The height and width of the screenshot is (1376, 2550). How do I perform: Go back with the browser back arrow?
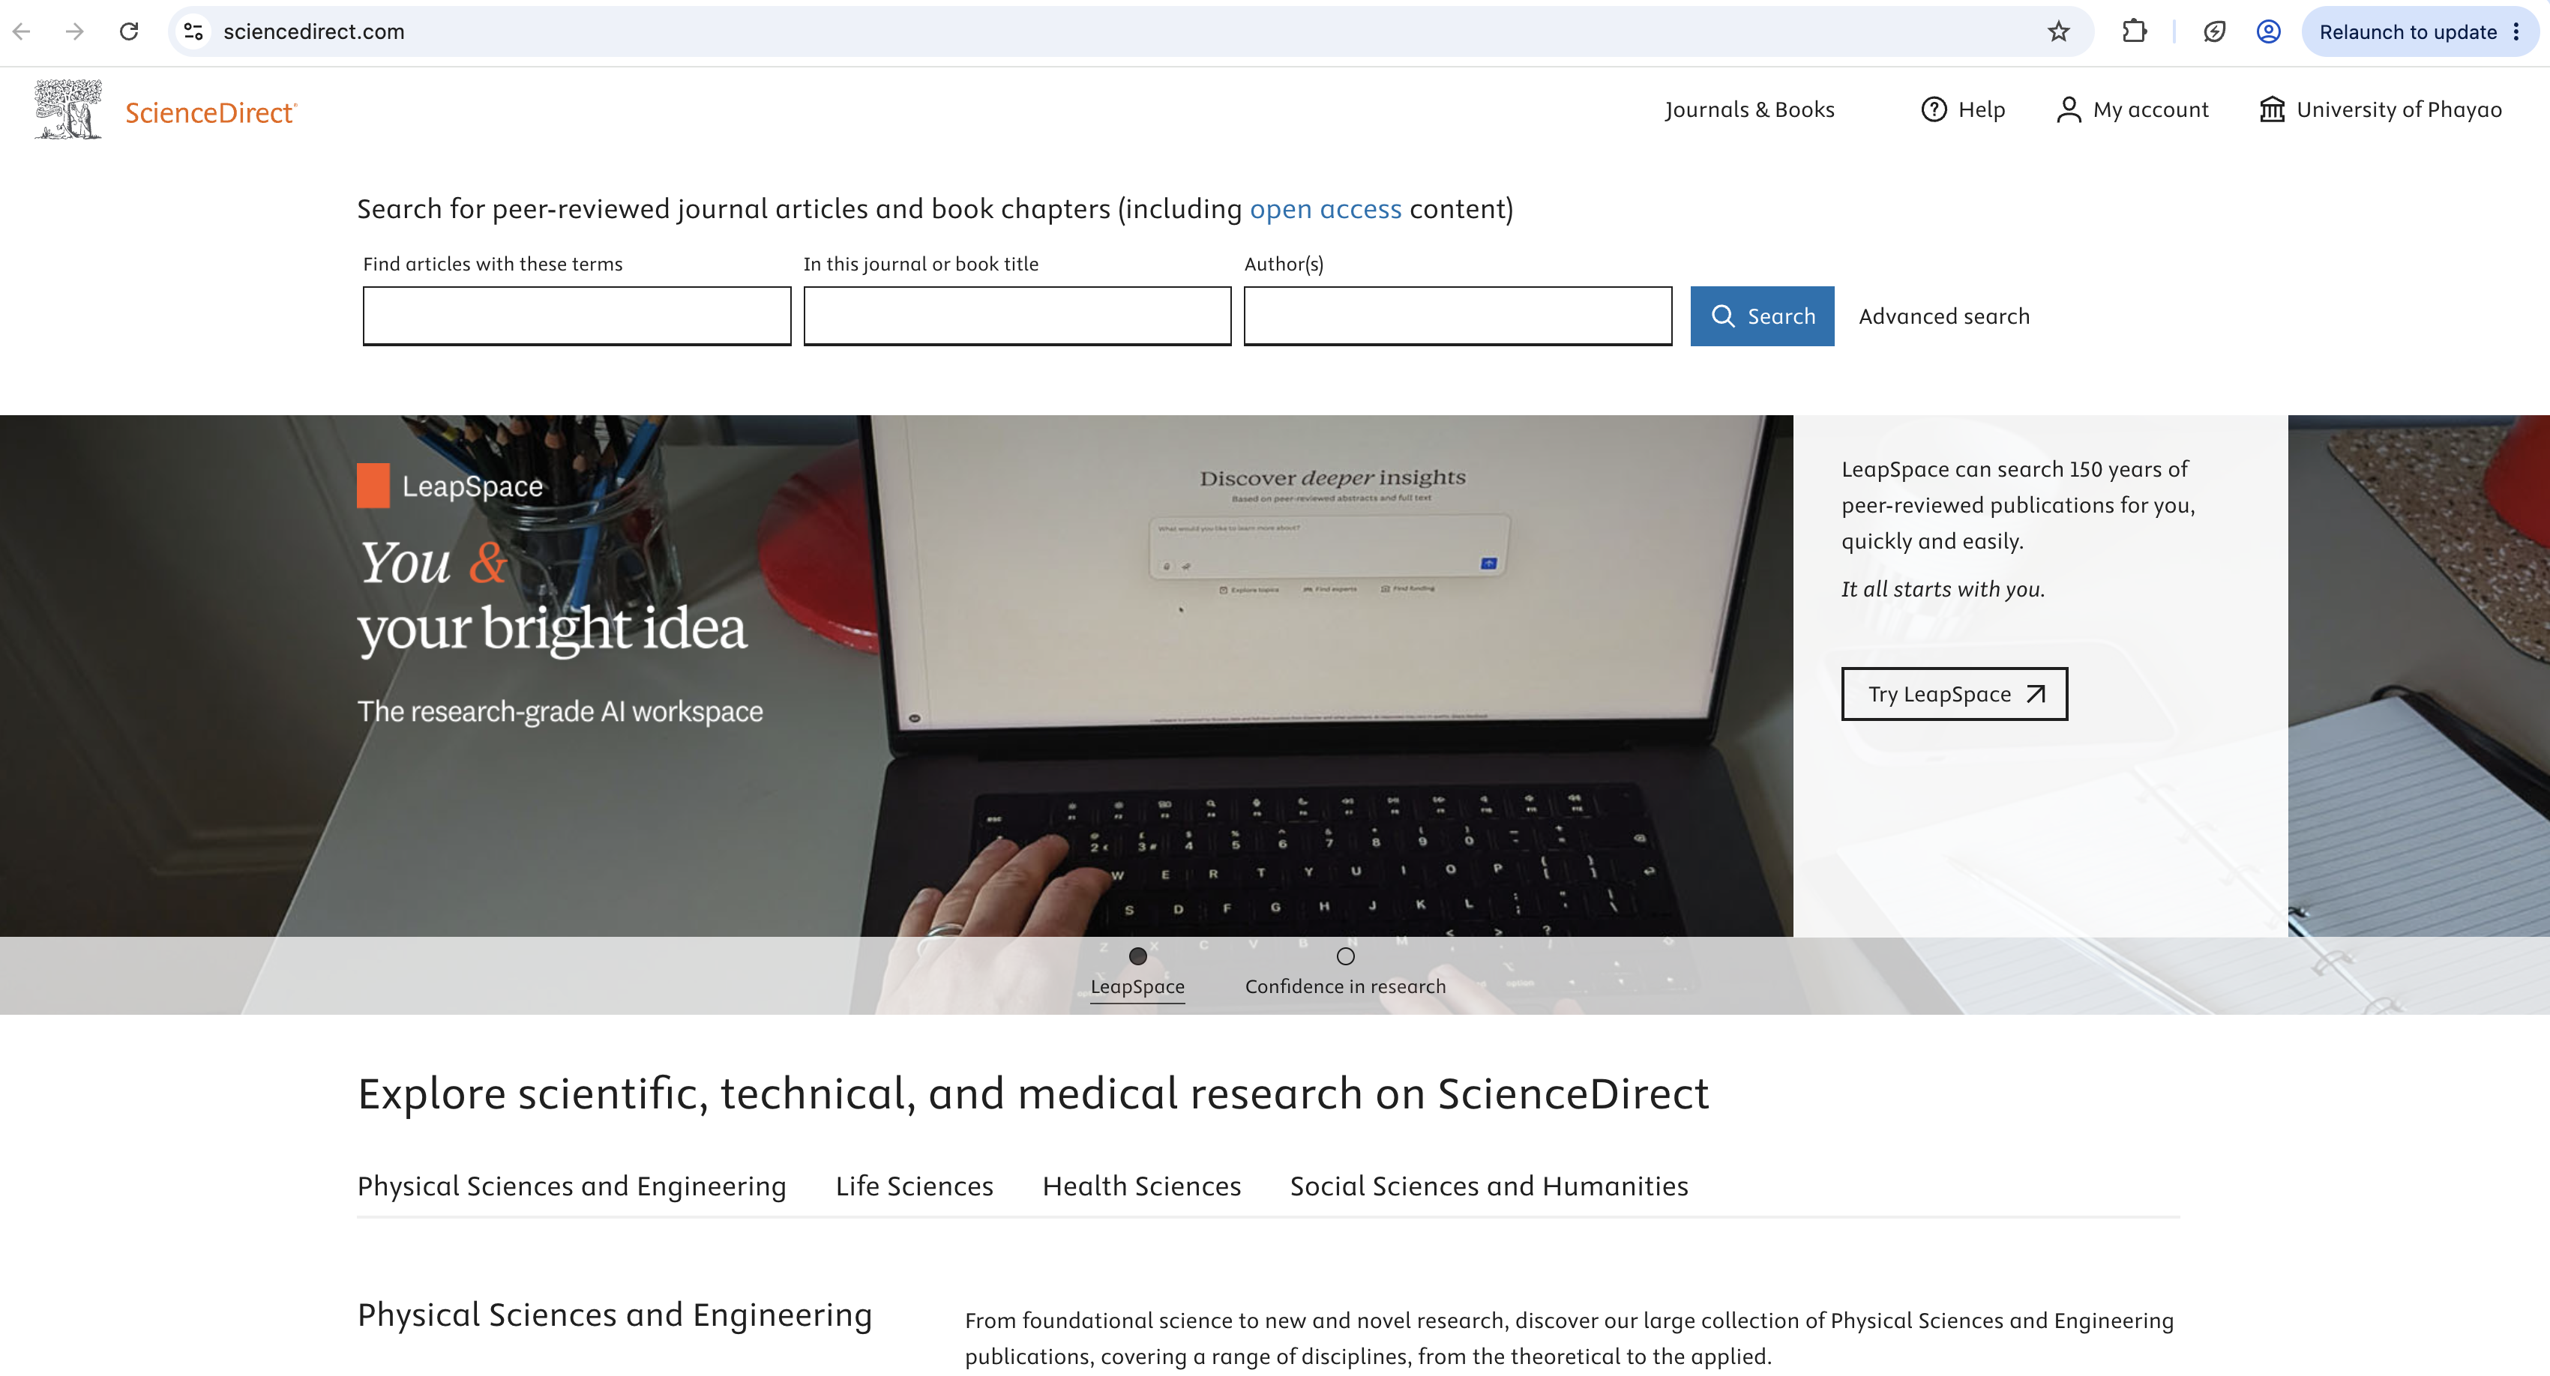(22, 31)
